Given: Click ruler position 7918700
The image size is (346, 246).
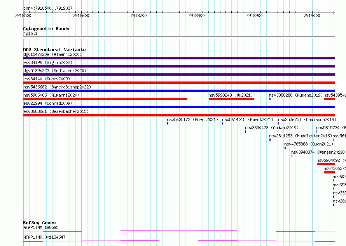Looking at the screenshot, I should point(138,16).
